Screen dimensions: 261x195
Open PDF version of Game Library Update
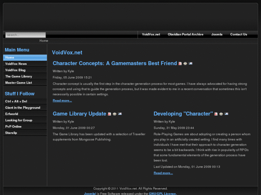[x=109, y=114]
